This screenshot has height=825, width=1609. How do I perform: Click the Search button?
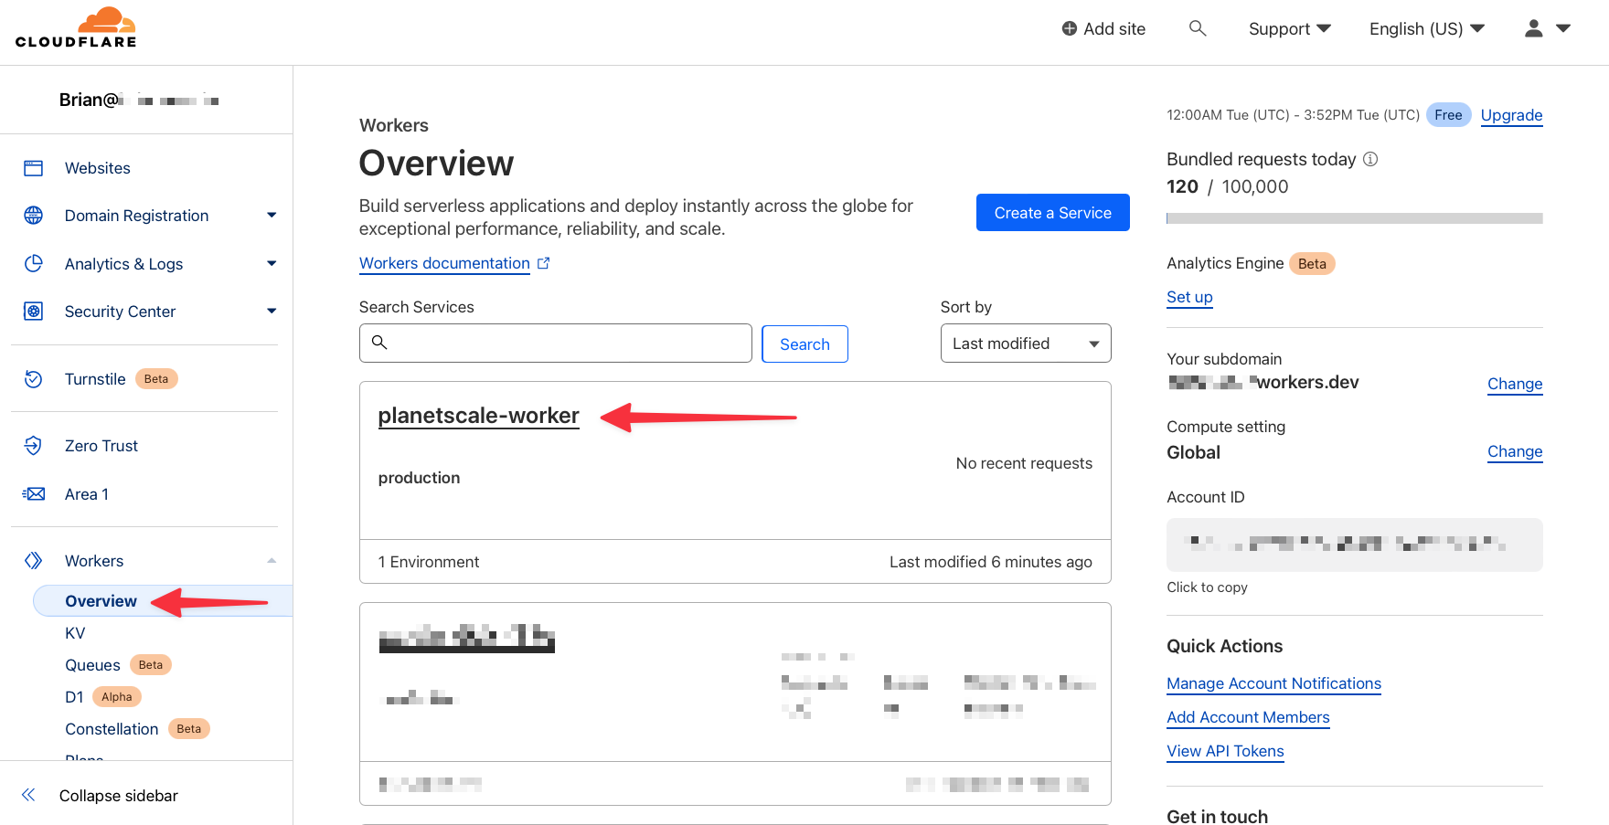pos(804,344)
